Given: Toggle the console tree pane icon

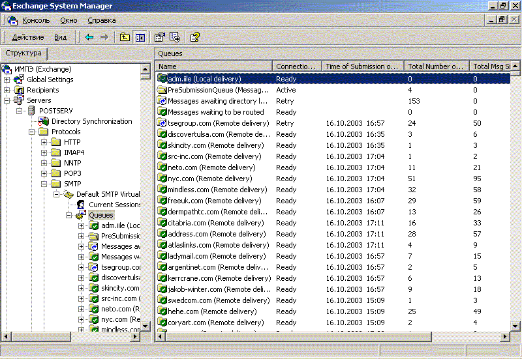Looking at the screenshot, I should [140, 37].
